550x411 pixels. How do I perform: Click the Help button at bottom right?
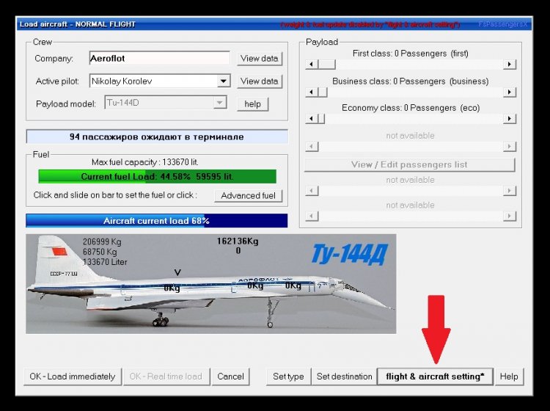coord(509,377)
